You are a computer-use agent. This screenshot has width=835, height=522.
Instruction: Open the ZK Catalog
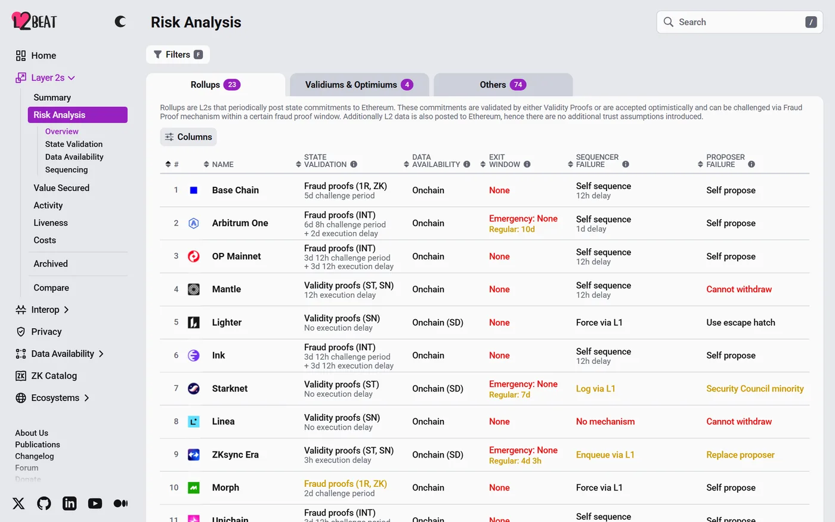pos(46,376)
